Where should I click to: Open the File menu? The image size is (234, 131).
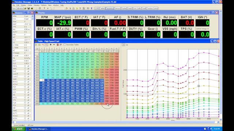(x=14, y=5)
